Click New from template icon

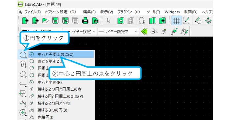pos(35,21)
